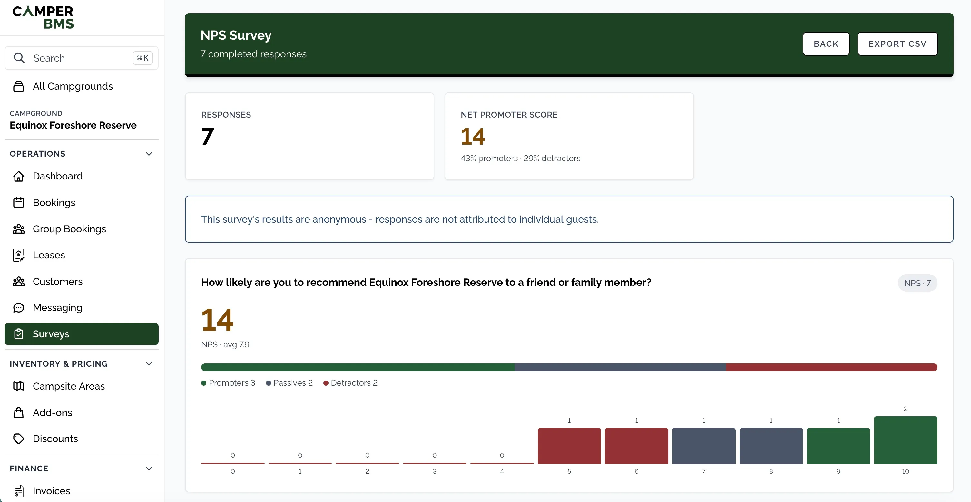
Task: Click the Promoters 3 legend item
Action: pyautogui.click(x=228, y=383)
